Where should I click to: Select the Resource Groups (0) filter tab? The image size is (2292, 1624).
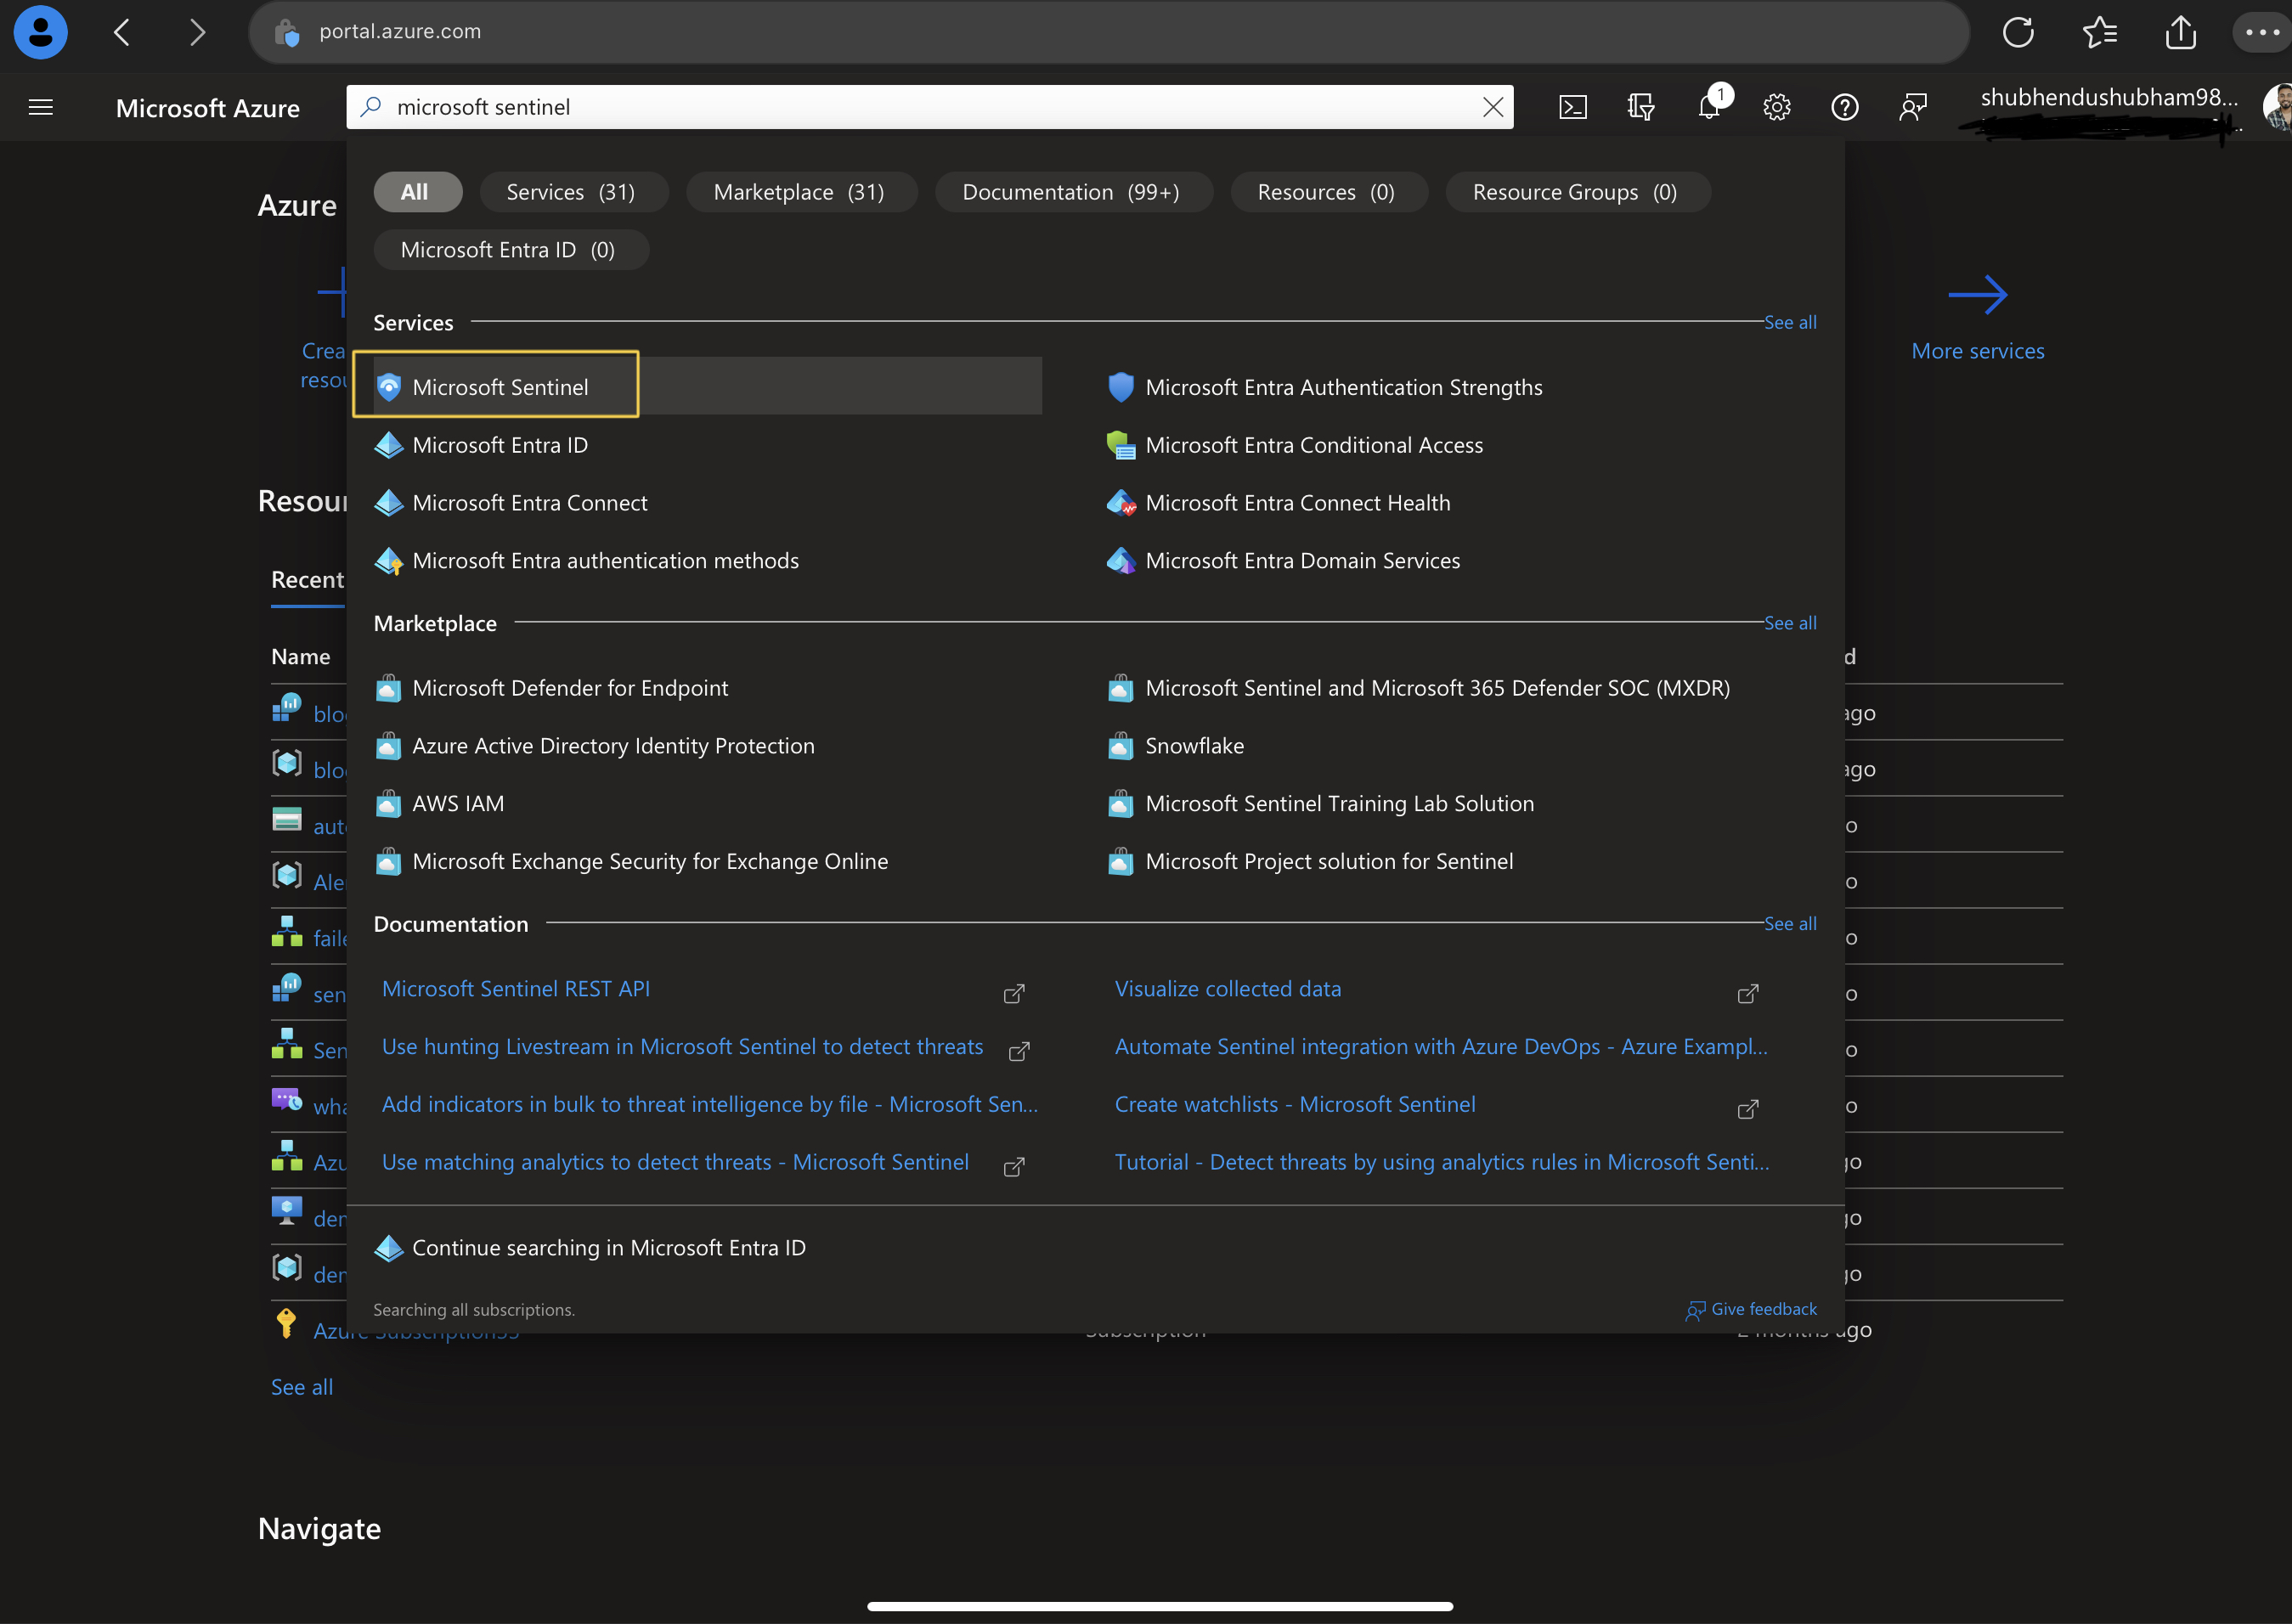1577,192
